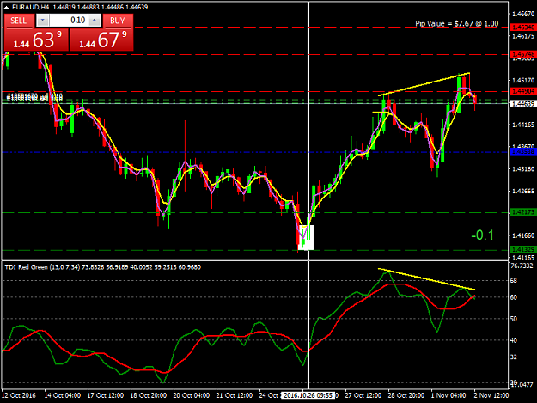Select the red 1.46348 price level tag
The image size is (537, 403).
(x=522, y=27)
